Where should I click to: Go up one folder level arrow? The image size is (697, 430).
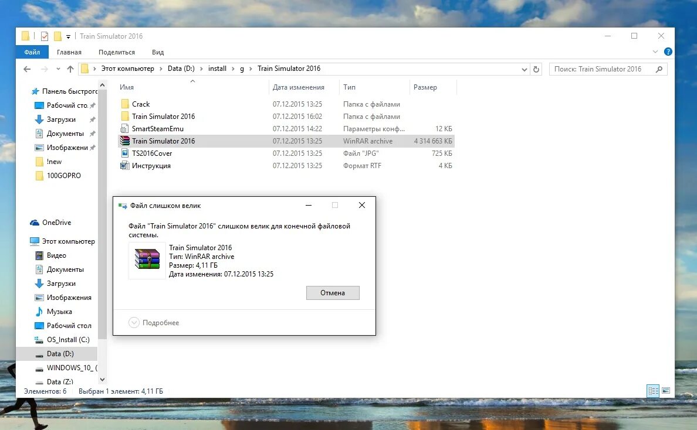[70, 69]
